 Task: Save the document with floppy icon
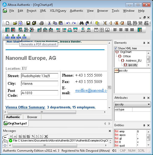click(28, 23)
